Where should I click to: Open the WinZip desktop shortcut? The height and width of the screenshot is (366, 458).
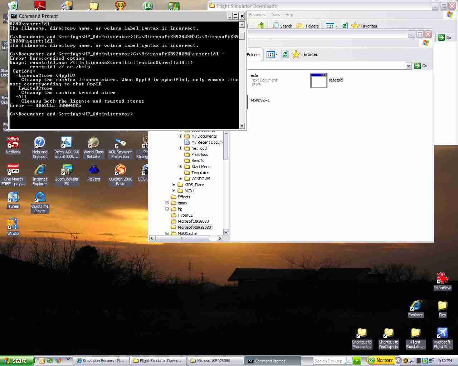point(13,224)
